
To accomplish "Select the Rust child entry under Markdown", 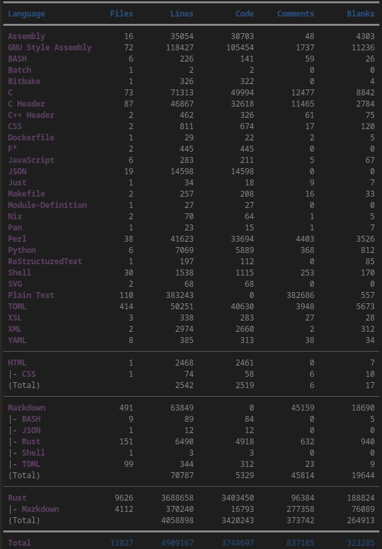I will pos(31,442).
